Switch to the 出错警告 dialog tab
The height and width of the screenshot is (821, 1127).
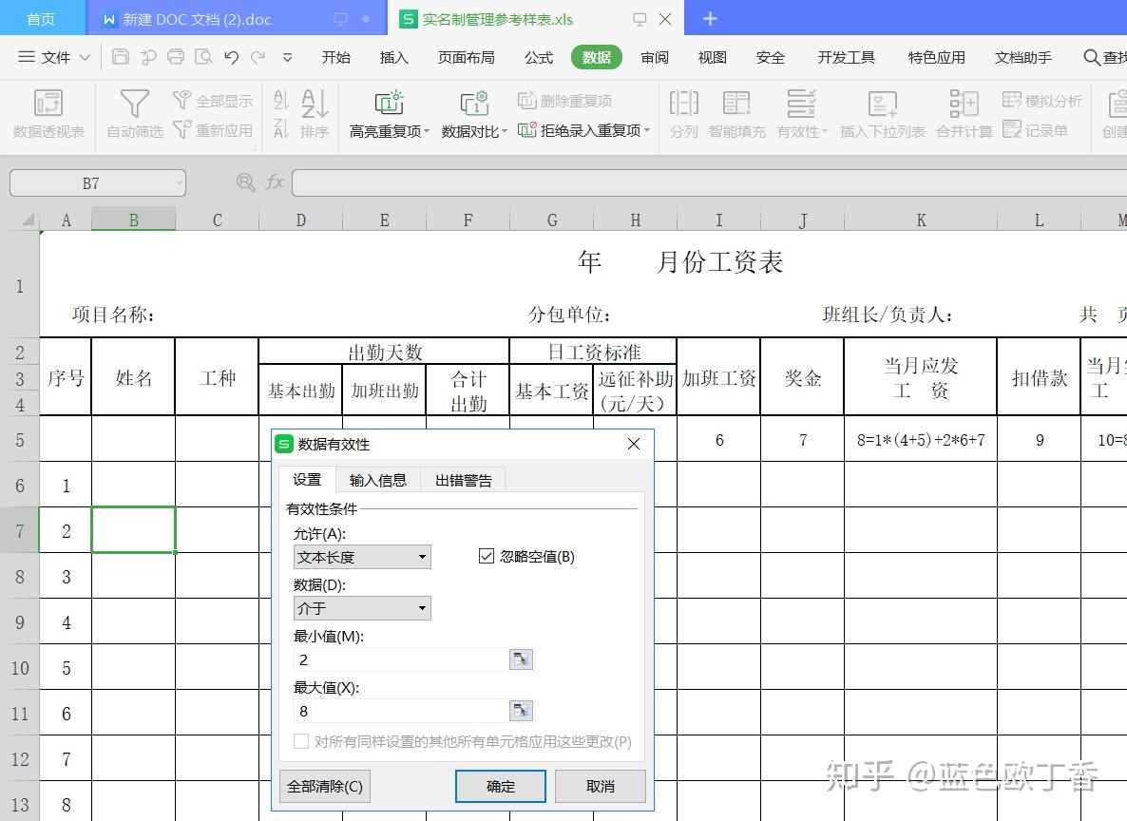463,480
